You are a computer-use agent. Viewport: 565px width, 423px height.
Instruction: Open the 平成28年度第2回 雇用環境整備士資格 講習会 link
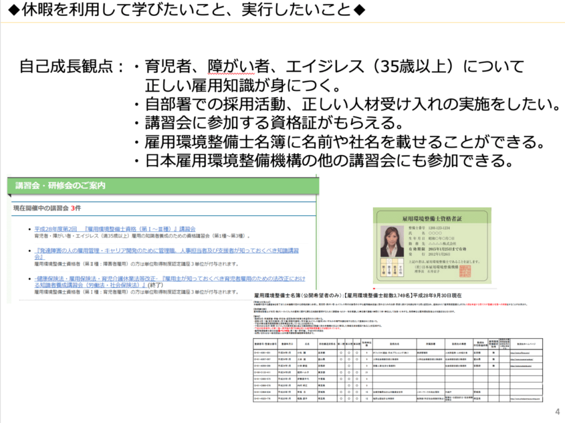115,229
